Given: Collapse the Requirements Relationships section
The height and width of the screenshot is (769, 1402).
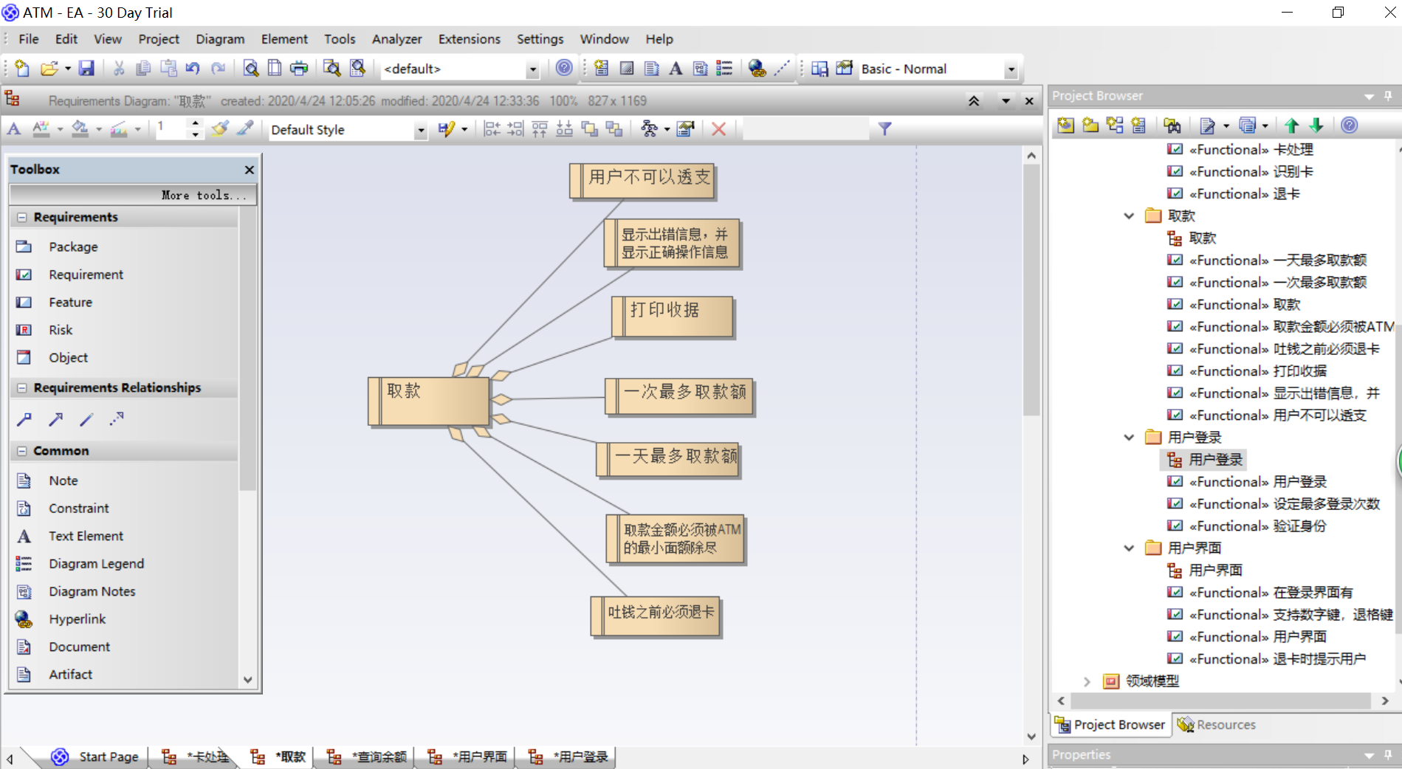Looking at the screenshot, I should 21,387.
